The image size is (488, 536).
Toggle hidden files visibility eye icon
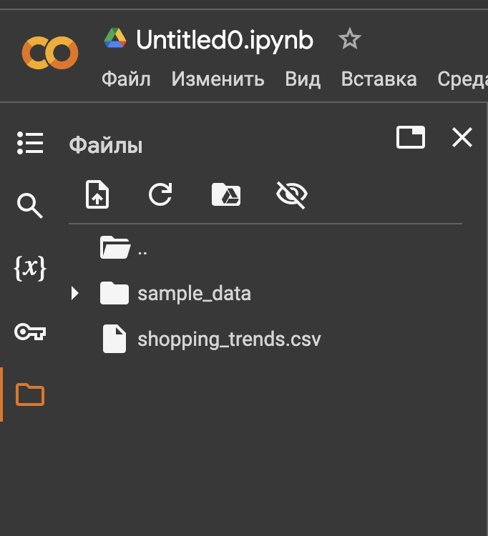[x=291, y=194]
